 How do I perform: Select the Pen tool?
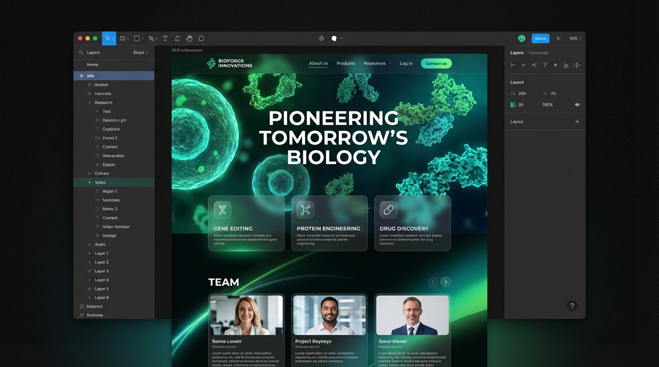(x=151, y=39)
